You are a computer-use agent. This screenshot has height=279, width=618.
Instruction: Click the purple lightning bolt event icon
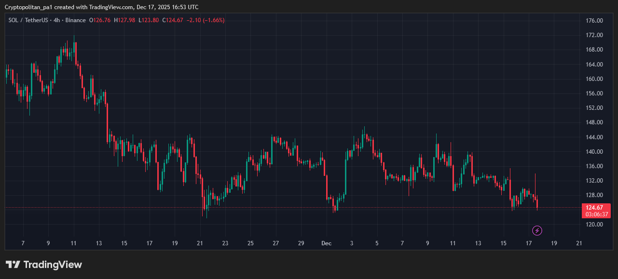click(x=537, y=230)
